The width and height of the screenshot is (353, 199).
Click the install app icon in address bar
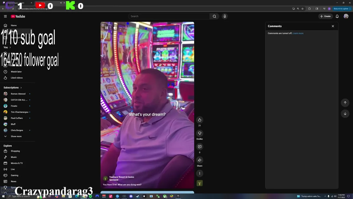click(294, 9)
